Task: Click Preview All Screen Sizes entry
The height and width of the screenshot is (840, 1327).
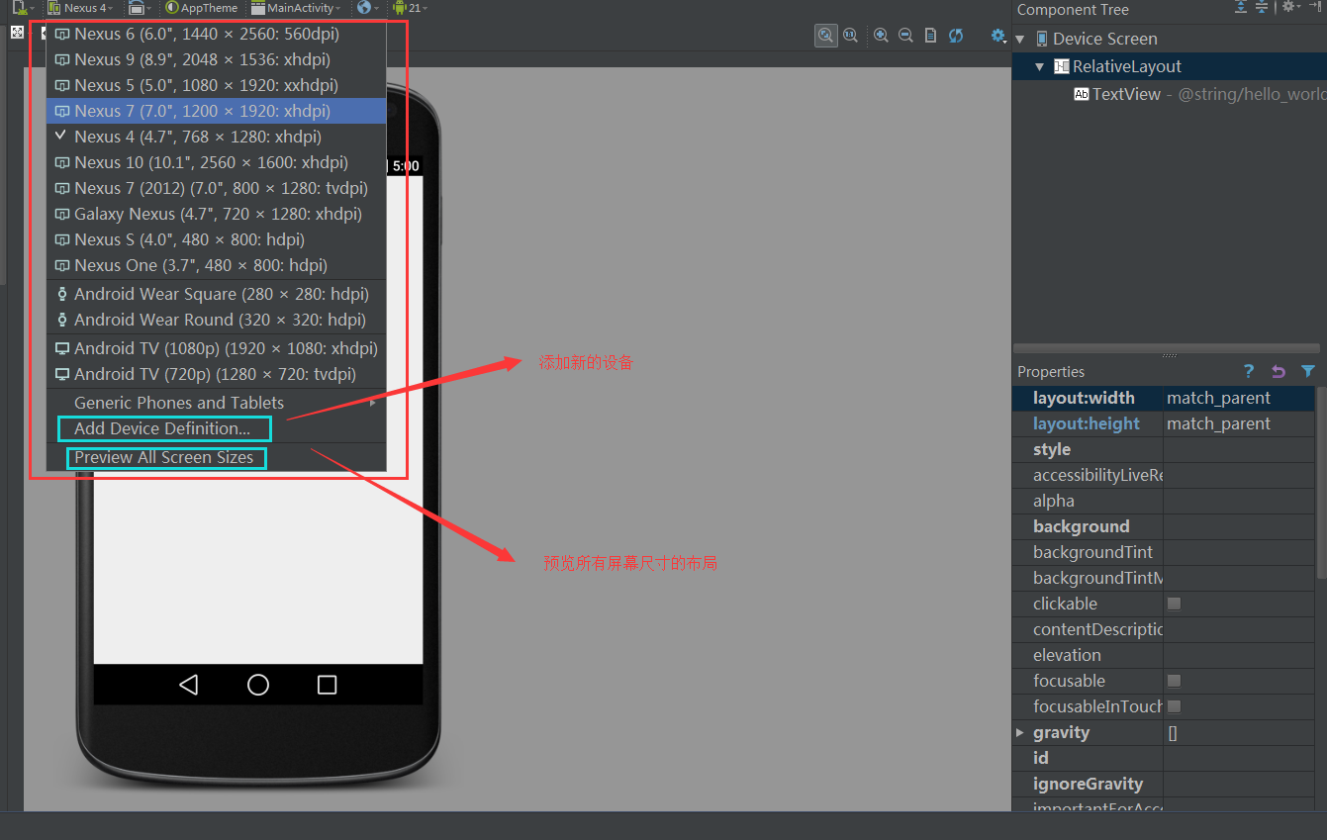Action: (x=216, y=457)
